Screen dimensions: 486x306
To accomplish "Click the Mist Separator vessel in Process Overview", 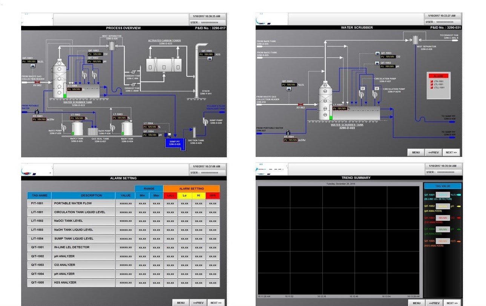I will click(x=112, y=46).
